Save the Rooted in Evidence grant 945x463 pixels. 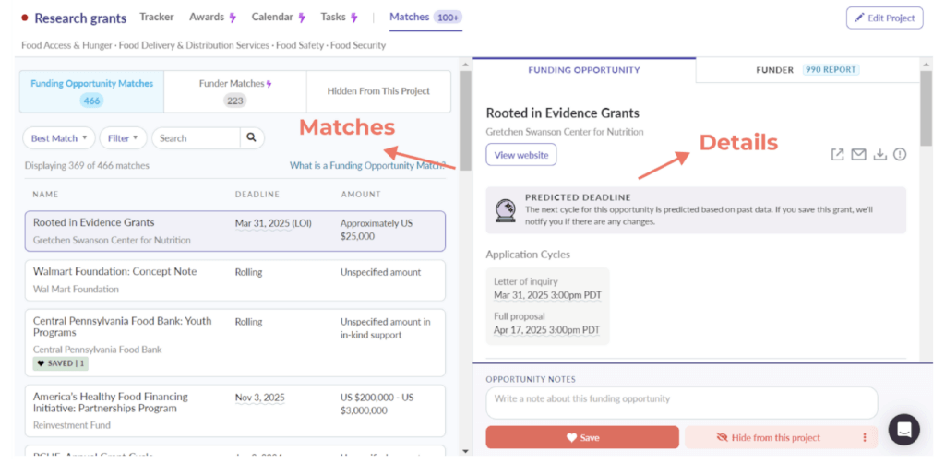coord(582,437)
